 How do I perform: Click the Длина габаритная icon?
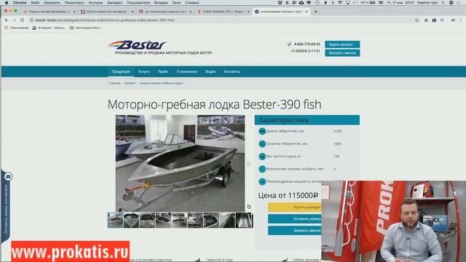[262, 131]
